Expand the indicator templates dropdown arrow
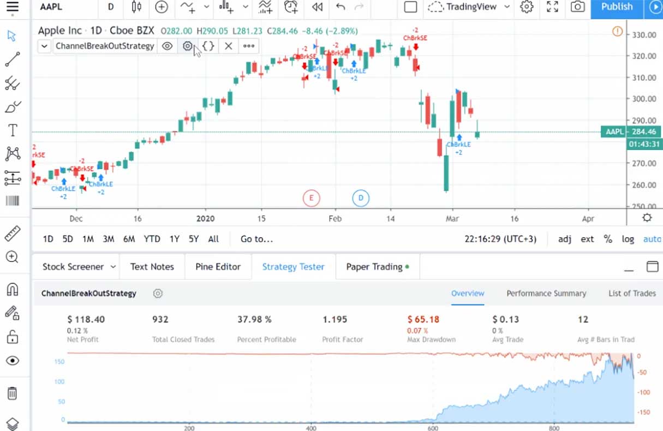 [x=206, y=7]
